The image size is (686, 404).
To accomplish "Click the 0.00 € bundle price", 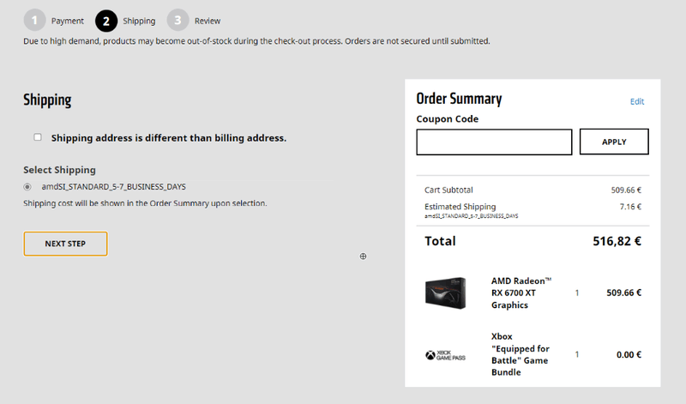I will pyautogui.click(x=629, y=354).
